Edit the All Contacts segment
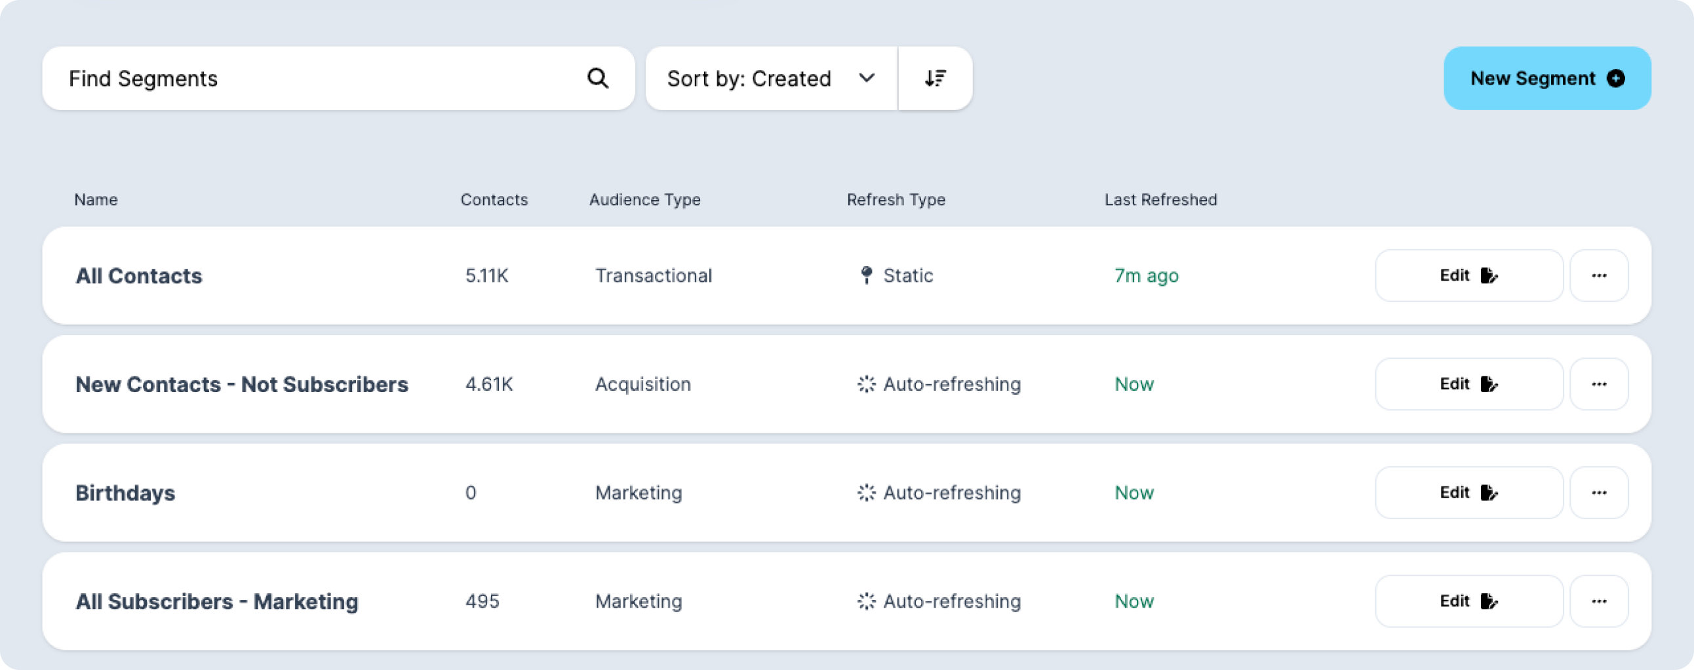This screenshot has height=670, width=1694. coord(1468,275)
